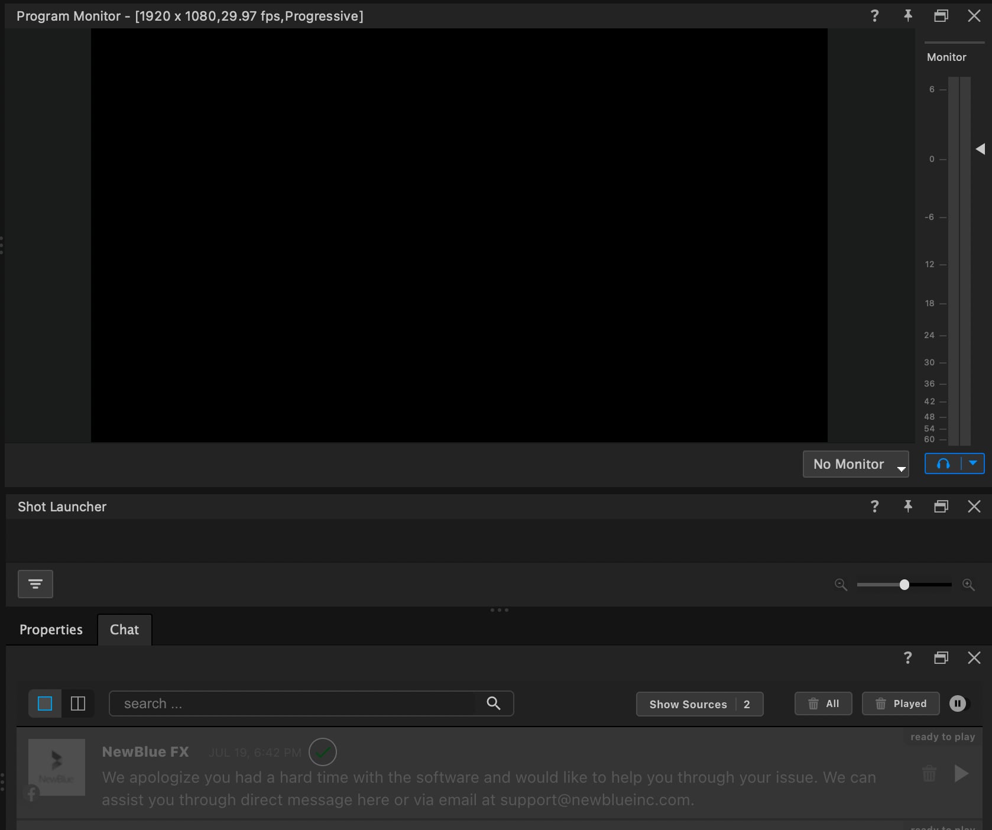Viewport: 992px width, 830px height.
Task: Delete the NewBlue FX chat message
Action: tap(929, 773)
